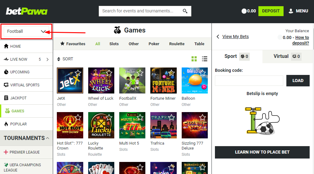
Task: Click the back chevron beside View My Bets
Action: [218, 37]
